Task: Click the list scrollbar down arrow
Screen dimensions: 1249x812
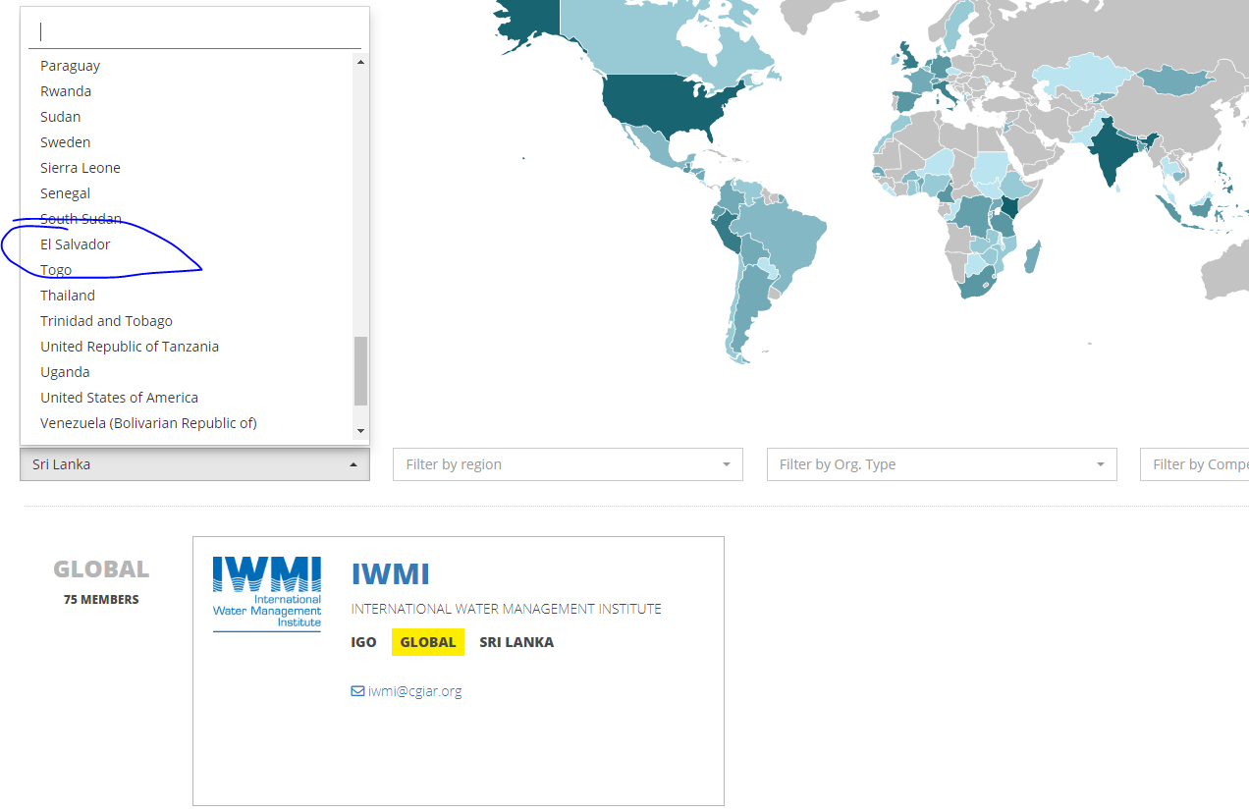Action: [360, 431]
